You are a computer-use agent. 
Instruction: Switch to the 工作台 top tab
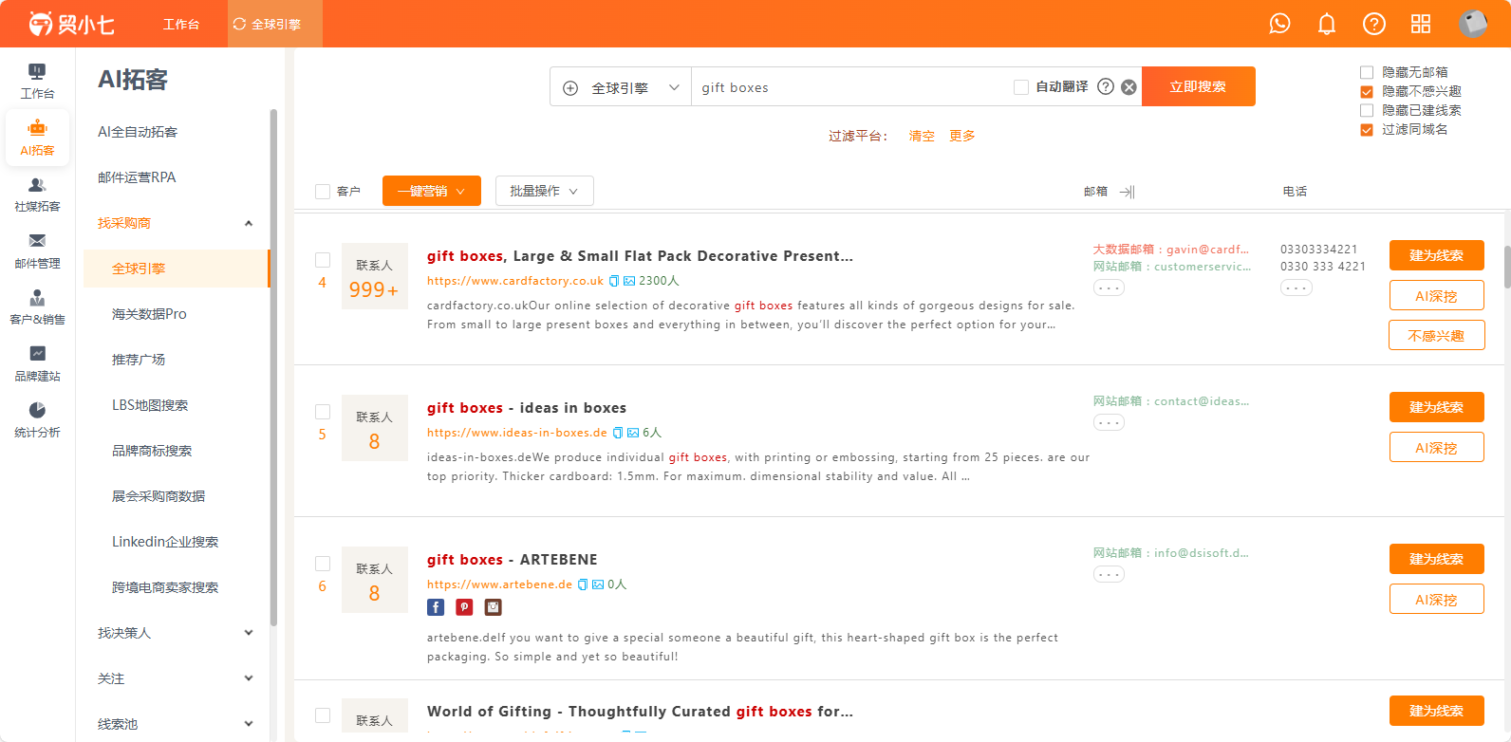(x=181, y=24)
